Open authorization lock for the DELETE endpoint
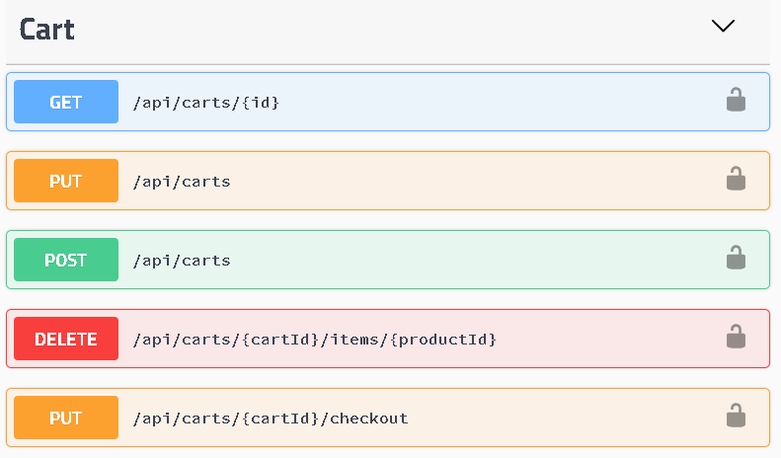Image resolution: width=781 pixels, height=458 pixels. coord(736,337)
